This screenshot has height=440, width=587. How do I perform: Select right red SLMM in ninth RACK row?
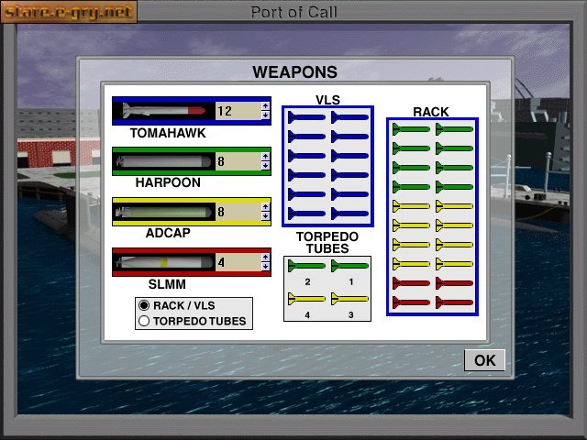pyautogui.click(x=454, y=283)
